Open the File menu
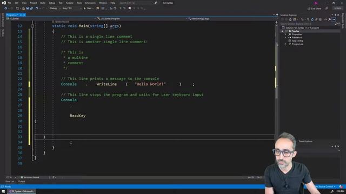The height and width of the screenshot is (194, 346). pos(10,3)
